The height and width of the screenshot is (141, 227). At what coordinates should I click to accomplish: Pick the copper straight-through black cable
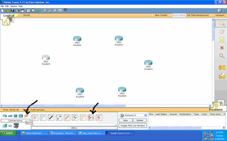pos(51,117)
